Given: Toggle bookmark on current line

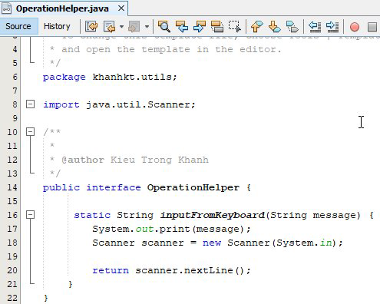Looking at the screenshot, I should tap(292, 26).
